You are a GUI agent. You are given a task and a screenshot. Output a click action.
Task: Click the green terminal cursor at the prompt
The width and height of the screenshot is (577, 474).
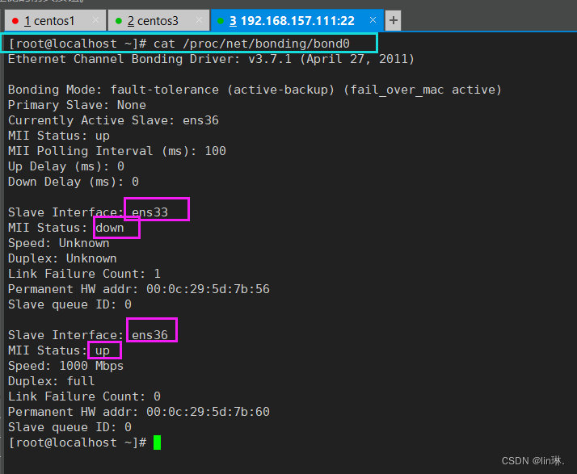coord(157,443)
